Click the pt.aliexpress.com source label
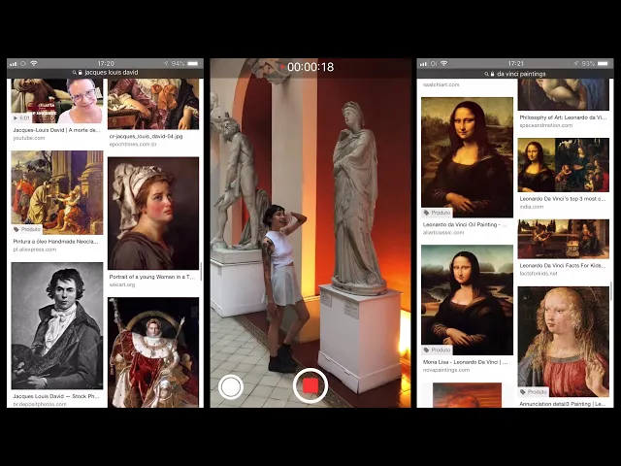The width and height of the screenshot is (621, 466). [x=35, y=250]
